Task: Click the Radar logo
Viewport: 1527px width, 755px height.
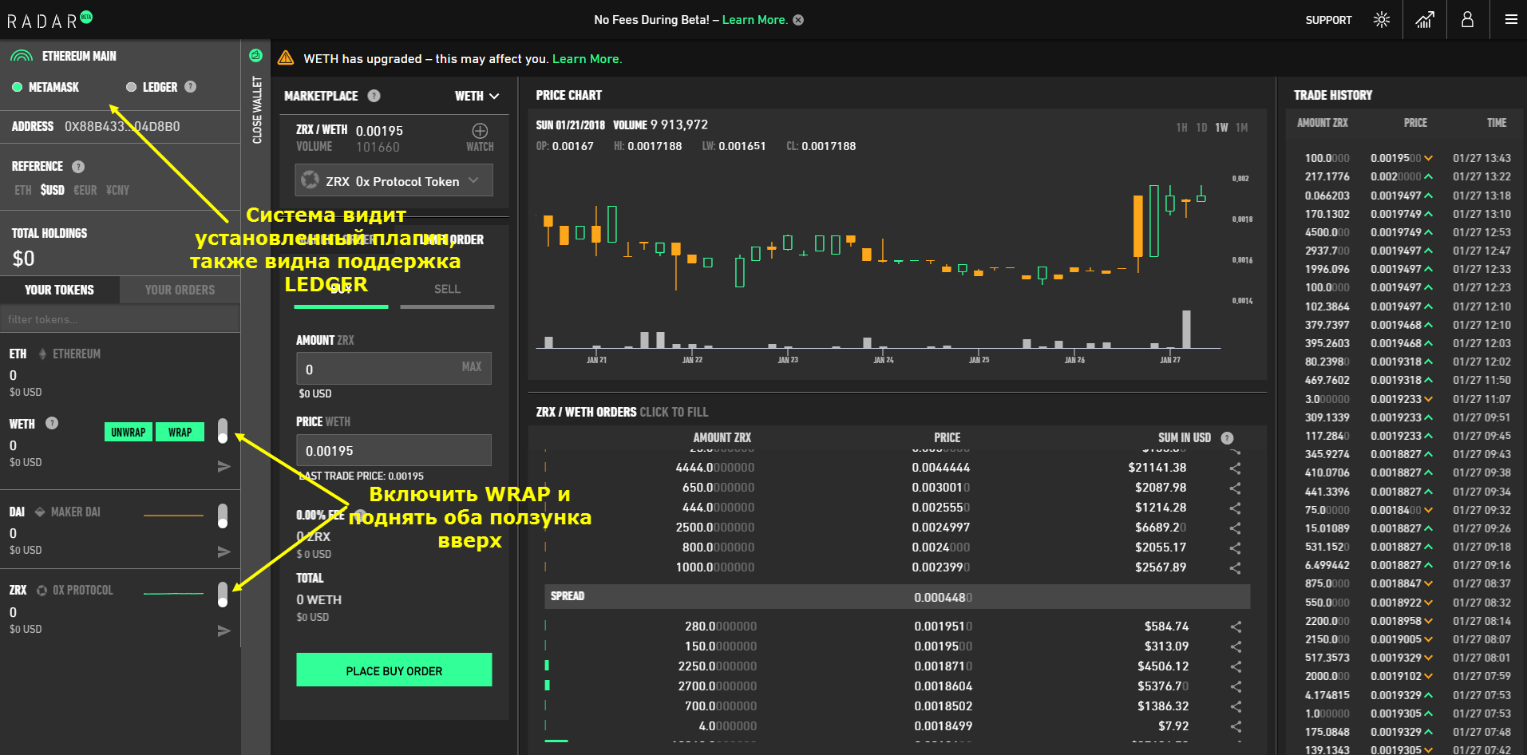Action: 49,20
